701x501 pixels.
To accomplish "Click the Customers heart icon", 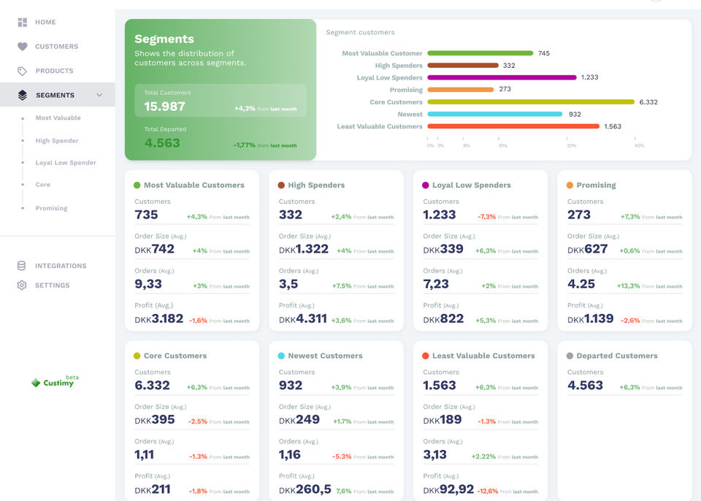I will (23, 46).
